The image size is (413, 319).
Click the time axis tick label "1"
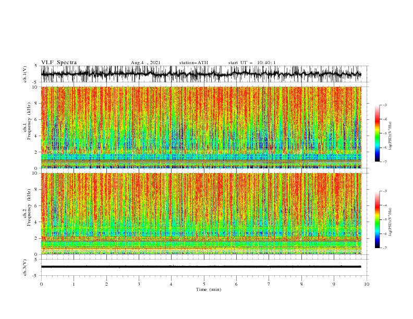[74, 284]
